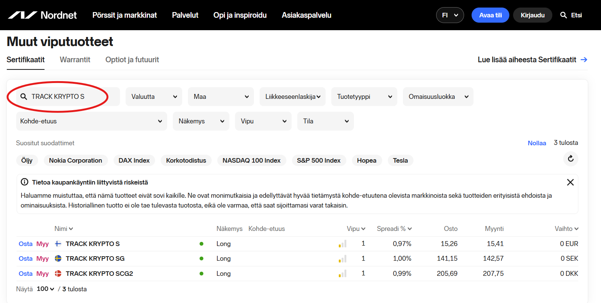
Task: Toggle the Tesla filter chip
Action: 400,160
